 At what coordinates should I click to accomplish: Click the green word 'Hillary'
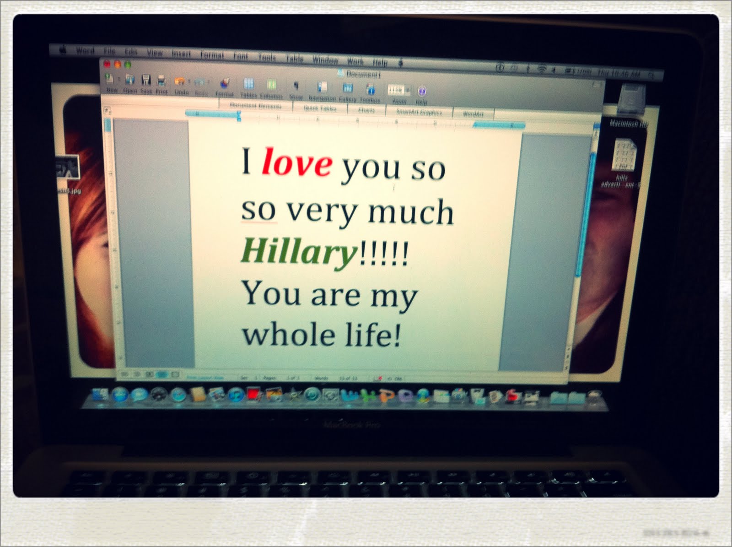[x=298, y=251]
